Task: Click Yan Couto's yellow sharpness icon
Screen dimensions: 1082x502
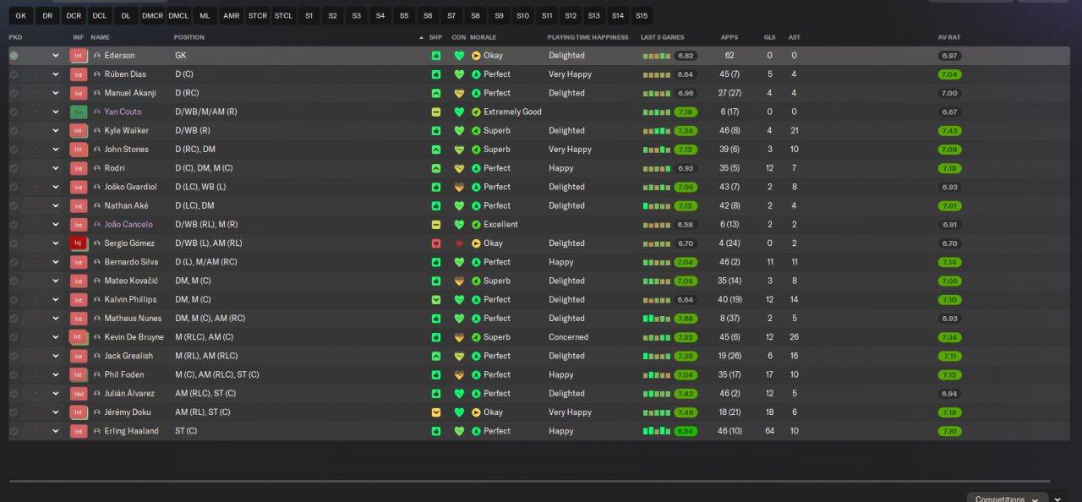Action: click(x=436, y=112)
